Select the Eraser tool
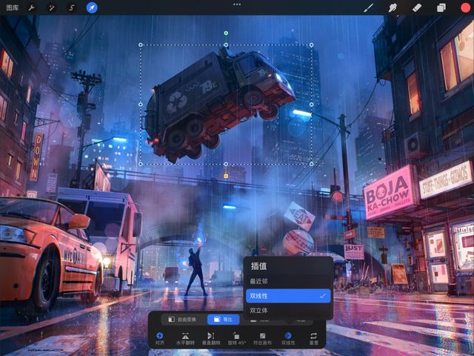This screenshot has width=474, height=356. pyautogui.click(x=417, y=7)
